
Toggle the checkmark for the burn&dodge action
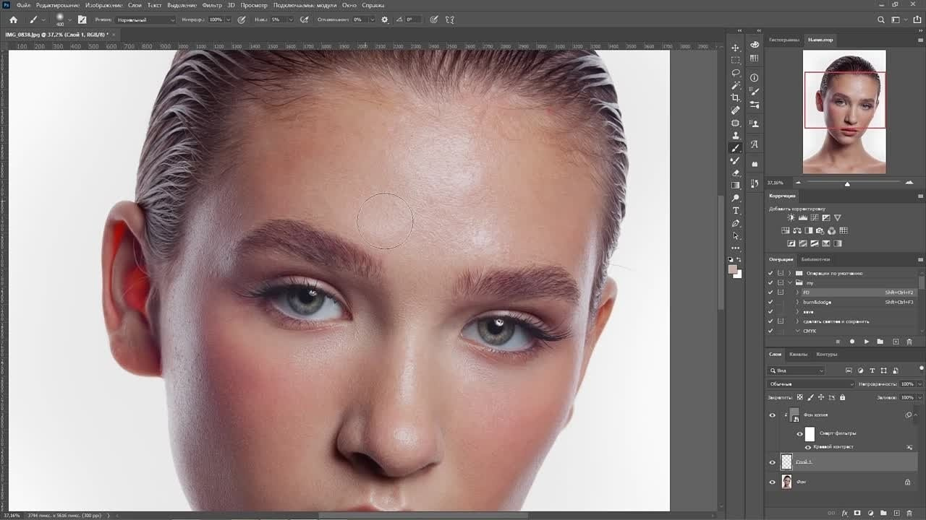click(x=770, y=302)
